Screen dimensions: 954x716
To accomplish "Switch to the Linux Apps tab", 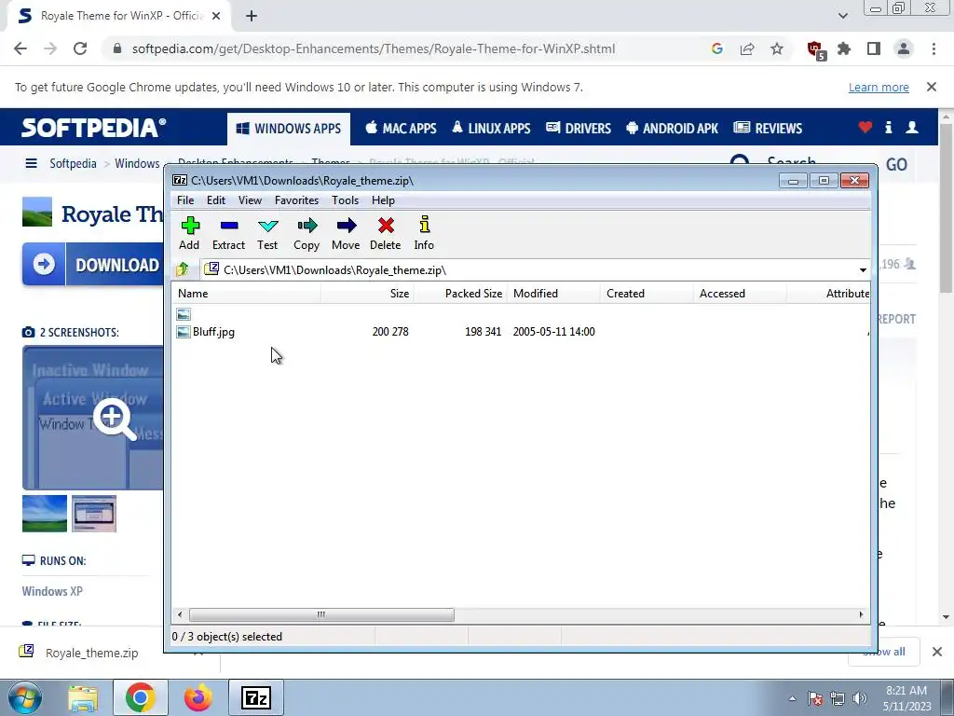I will 491,129.
